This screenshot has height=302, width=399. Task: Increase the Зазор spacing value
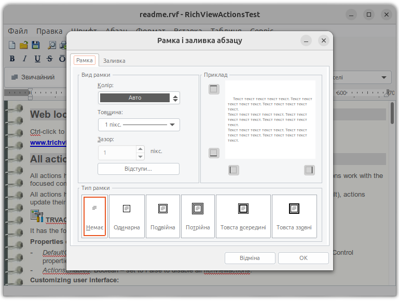(140, 149)
